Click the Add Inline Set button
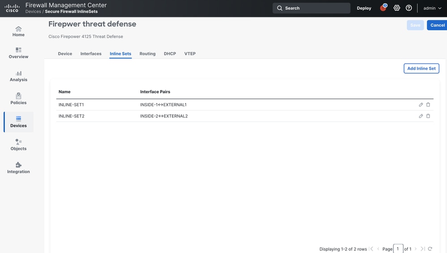The height and width of the screenshot is (253, 447). 421,68
